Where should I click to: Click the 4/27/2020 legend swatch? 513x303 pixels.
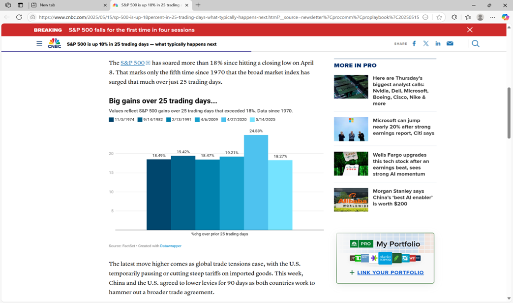coord(223,120)
